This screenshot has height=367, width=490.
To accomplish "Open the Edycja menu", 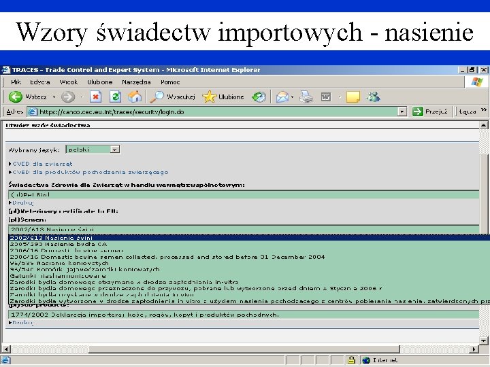I will point(40,82).
